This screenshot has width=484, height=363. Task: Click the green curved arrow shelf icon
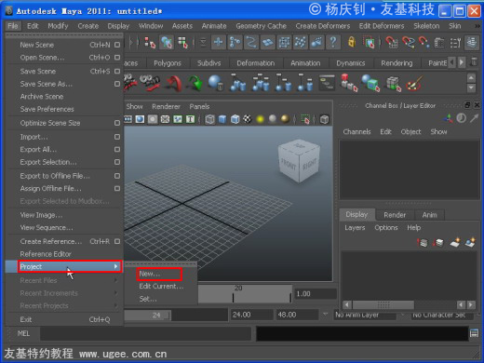195,84
